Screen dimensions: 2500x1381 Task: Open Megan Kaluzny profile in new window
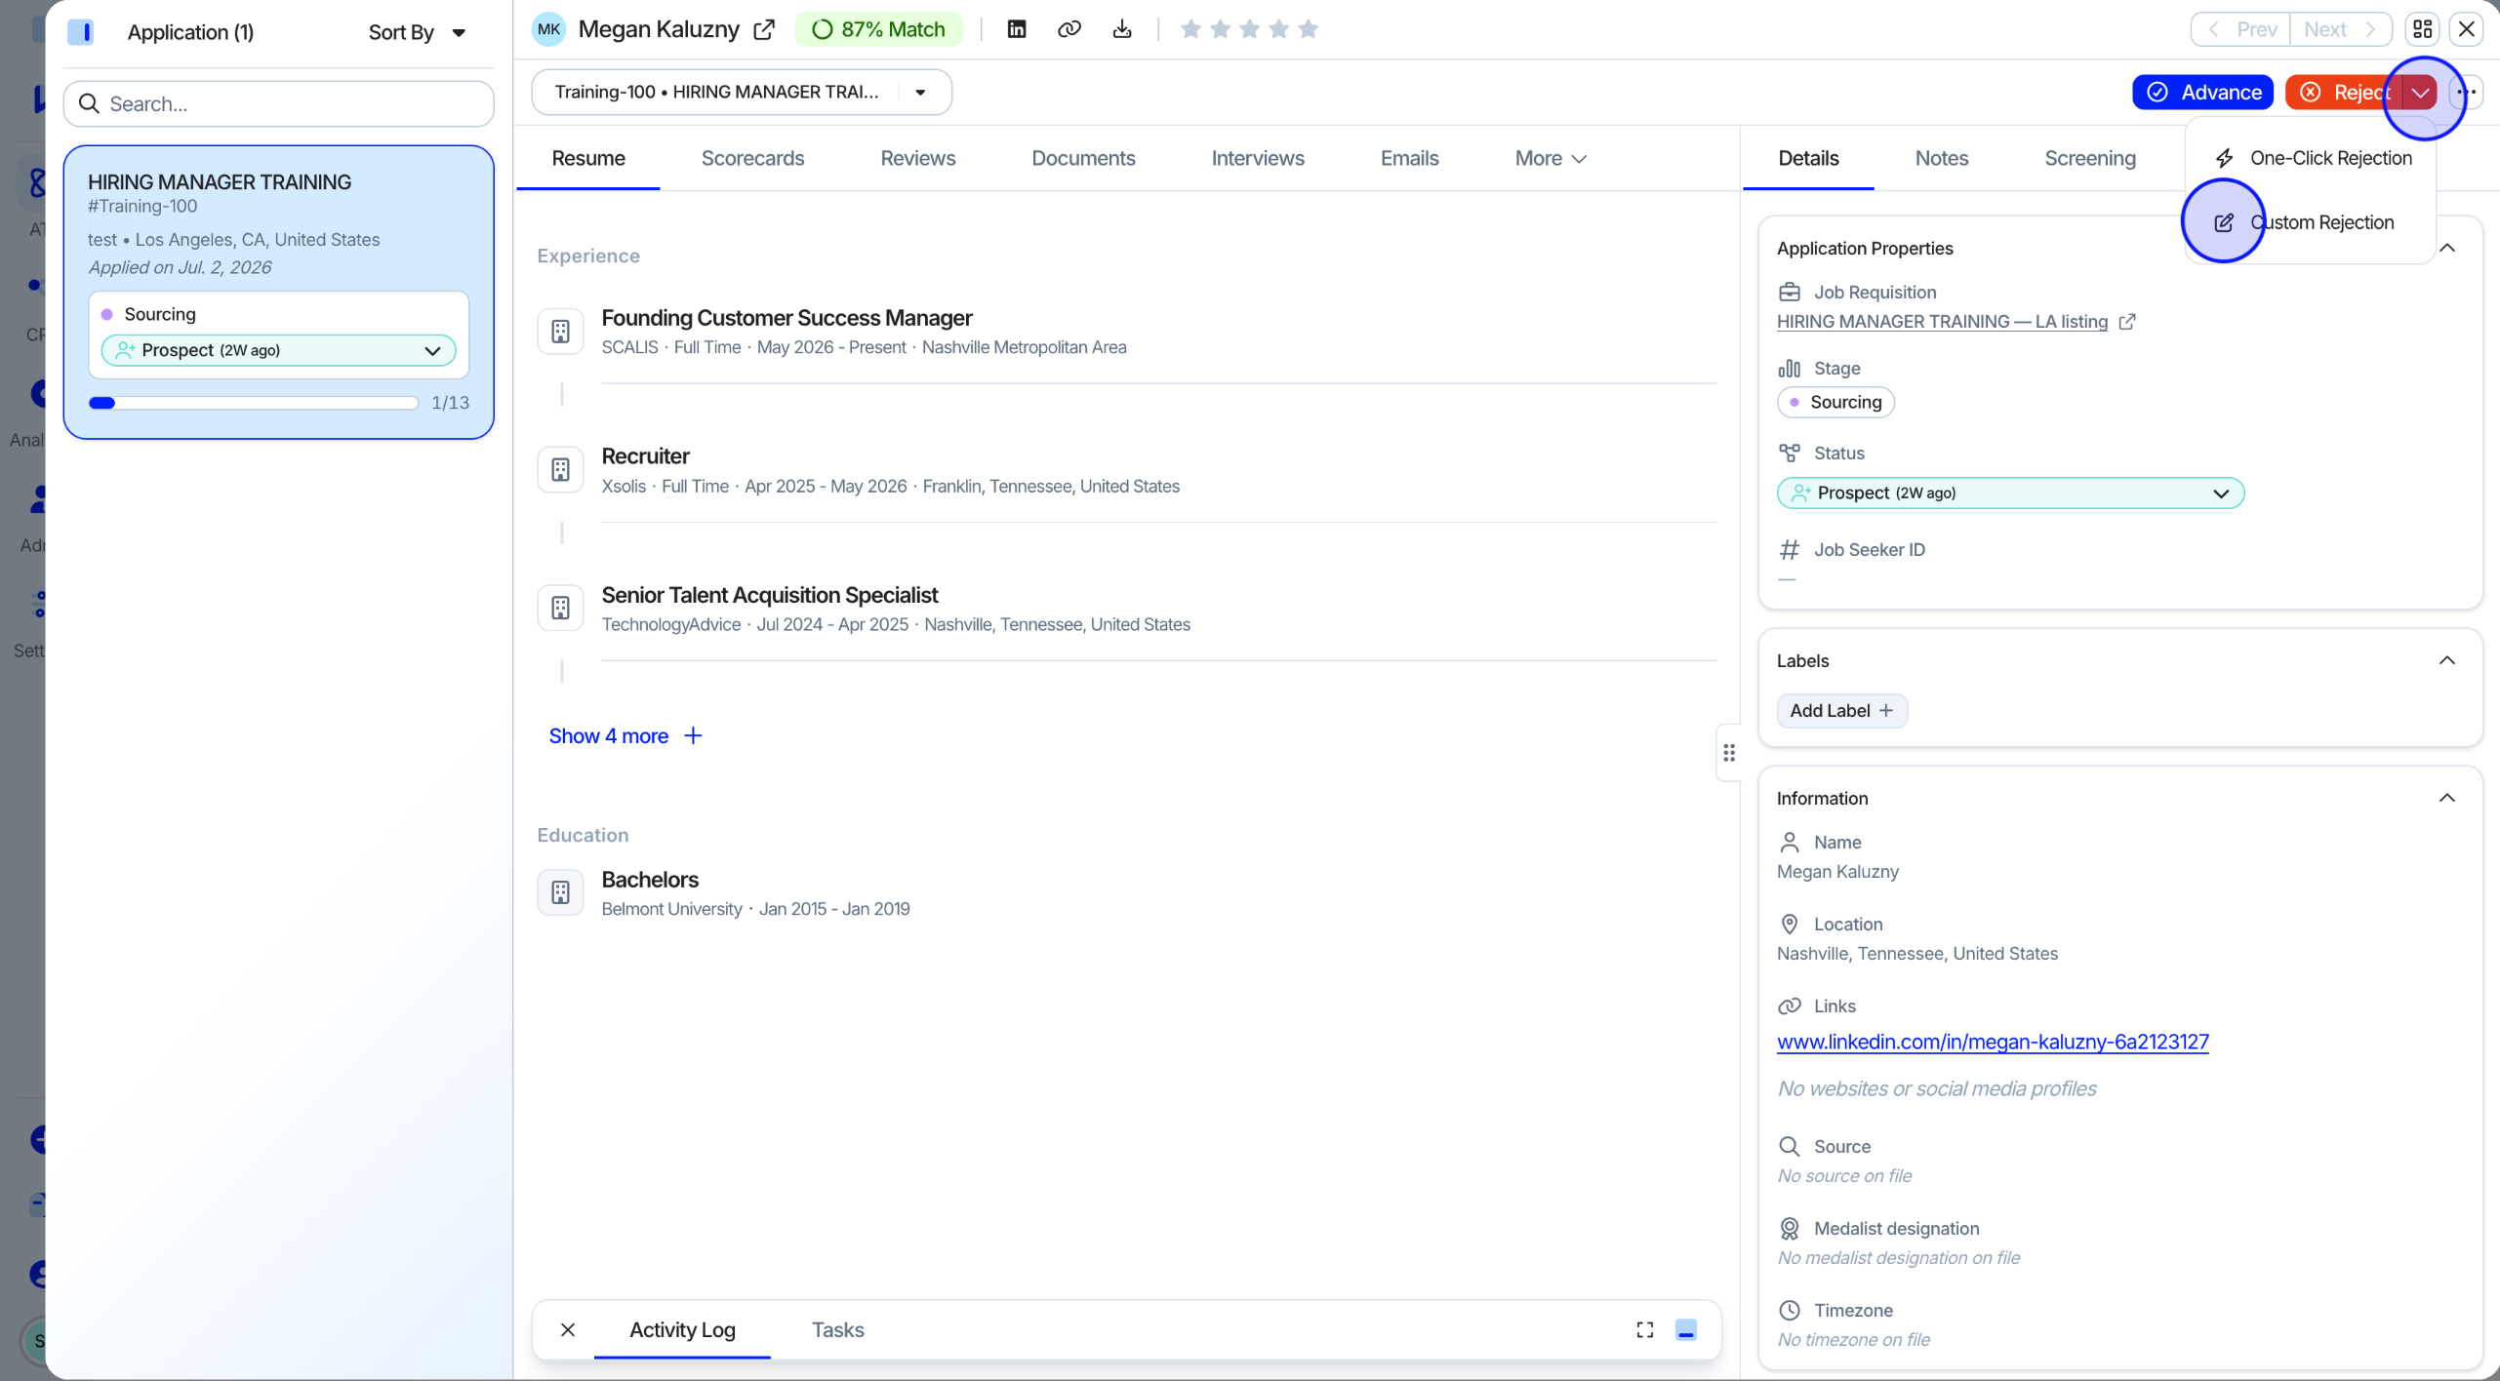(x=764, y=29)
